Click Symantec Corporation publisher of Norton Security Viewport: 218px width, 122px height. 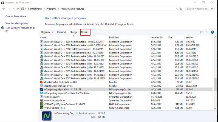tap(121, 97)
